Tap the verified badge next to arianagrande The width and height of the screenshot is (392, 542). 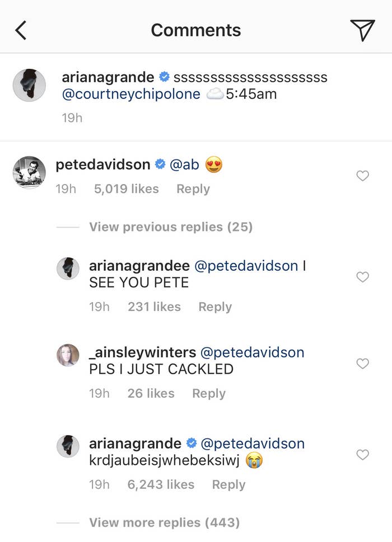(165, 77)
